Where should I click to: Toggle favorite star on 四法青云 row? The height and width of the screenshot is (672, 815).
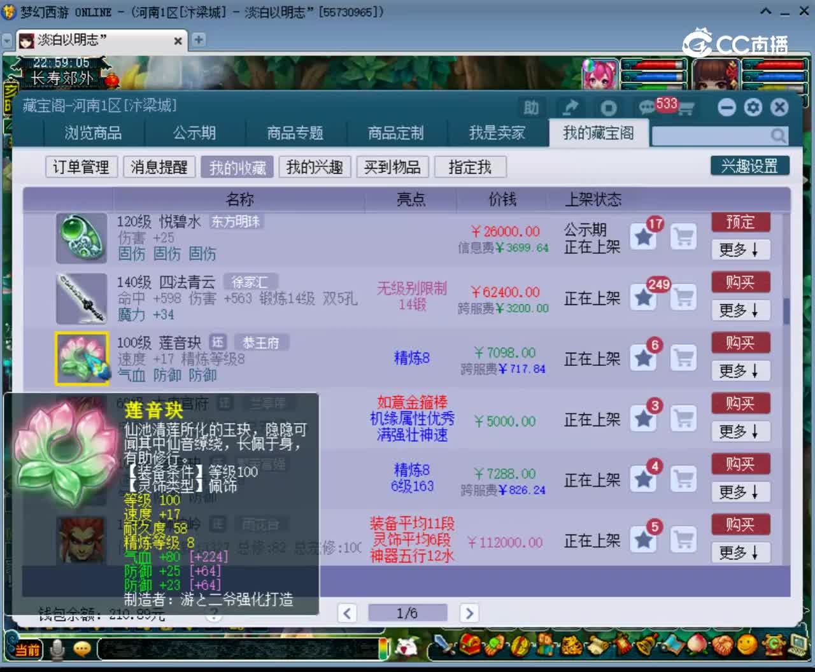pos(644,298)
